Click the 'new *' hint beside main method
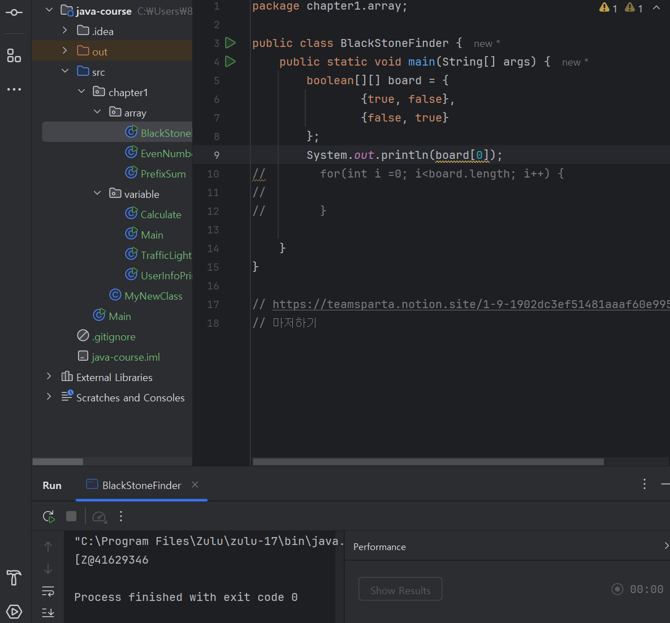The width and height of the screenshot is (670, 623). [575, 62]
